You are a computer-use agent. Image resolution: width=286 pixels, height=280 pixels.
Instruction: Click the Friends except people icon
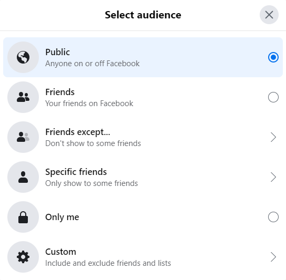click(23, 137)
